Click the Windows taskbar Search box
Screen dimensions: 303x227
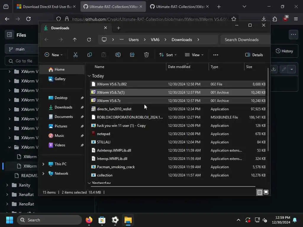(49, 220)
